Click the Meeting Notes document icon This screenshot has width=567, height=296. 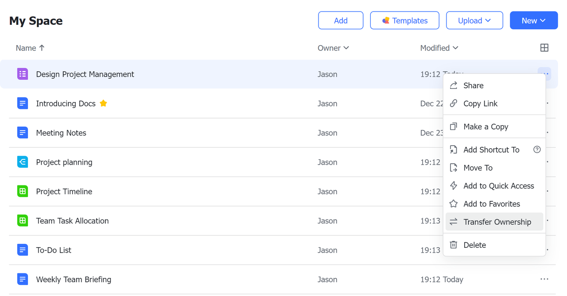[23, 133]
